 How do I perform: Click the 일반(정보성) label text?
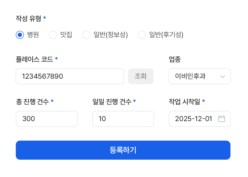[x=110, y=35]
